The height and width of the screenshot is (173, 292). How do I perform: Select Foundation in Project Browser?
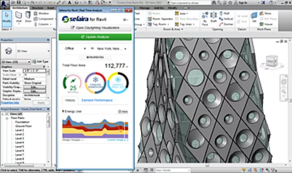[22, 122]
